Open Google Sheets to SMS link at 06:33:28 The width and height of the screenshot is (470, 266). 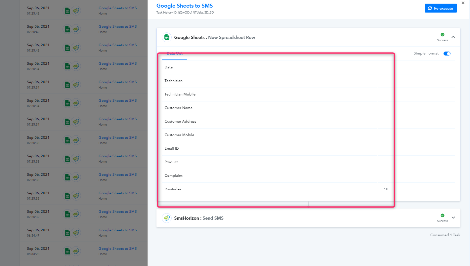pos(117,248)
